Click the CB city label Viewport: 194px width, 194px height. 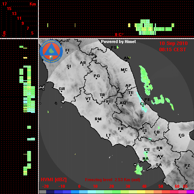click(157, 132)
